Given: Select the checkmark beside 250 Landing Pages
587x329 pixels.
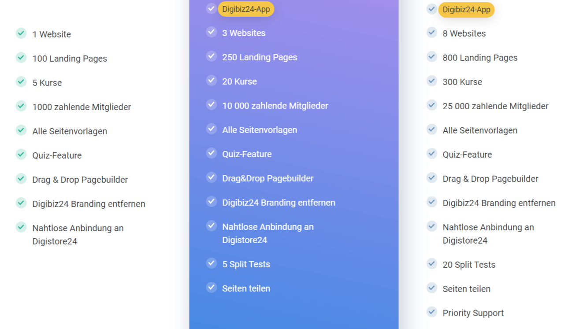Looking at the screenshot, I should coord(212,56).
